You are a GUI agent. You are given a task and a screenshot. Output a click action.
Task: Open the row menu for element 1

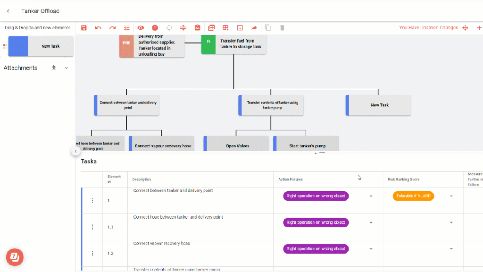pos(92,201)
